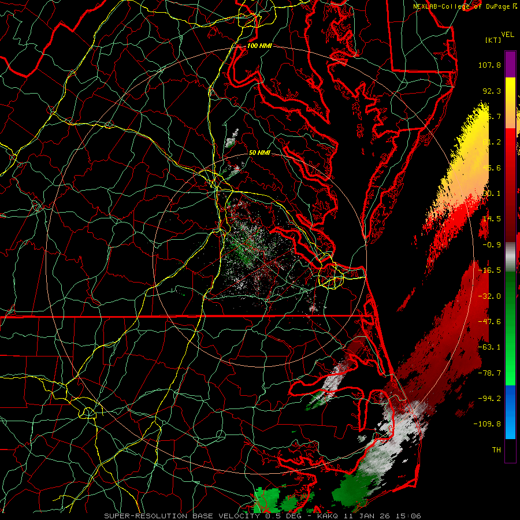The image size is (520, 520).
Task: Pick the black TH segment of the scale
Action: click(510, 450)
